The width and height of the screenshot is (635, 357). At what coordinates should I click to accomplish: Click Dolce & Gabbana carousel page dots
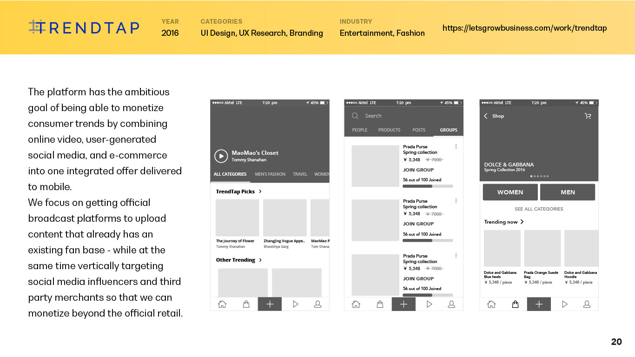(539, 176)
